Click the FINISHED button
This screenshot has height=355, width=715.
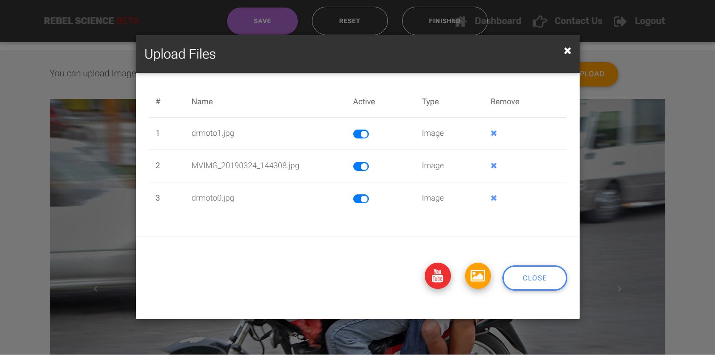444,21
